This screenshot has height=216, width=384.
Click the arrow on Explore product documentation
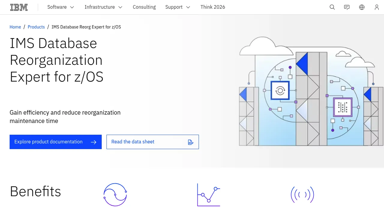[x=94, y=142]
